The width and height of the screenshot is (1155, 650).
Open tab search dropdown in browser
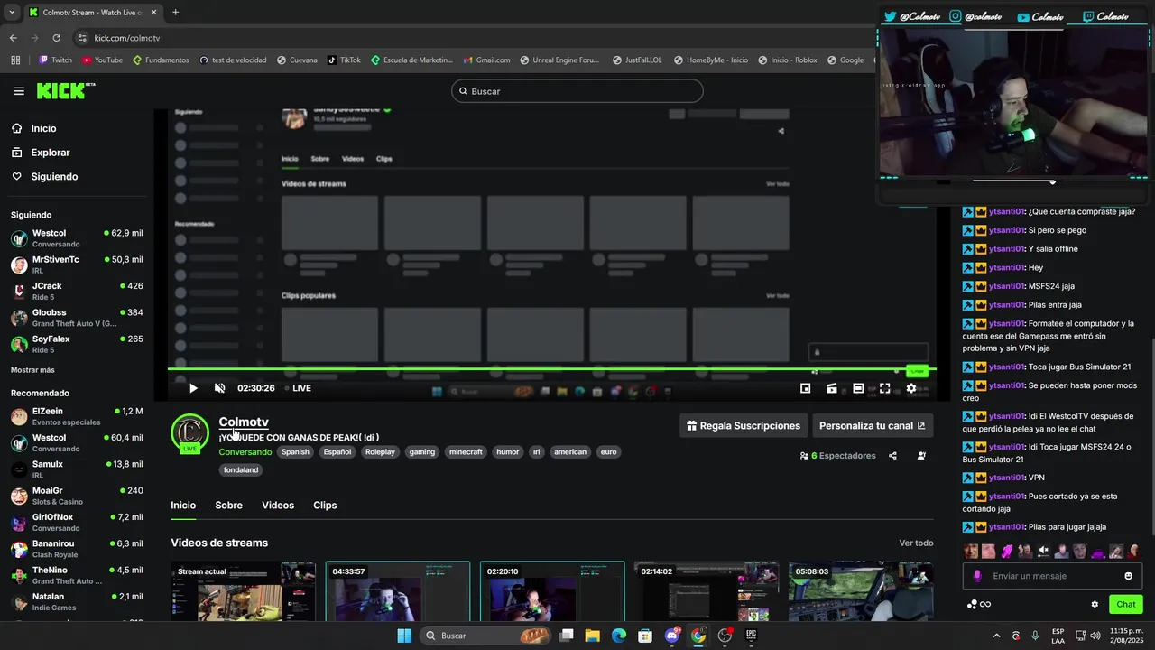(10, 13)
